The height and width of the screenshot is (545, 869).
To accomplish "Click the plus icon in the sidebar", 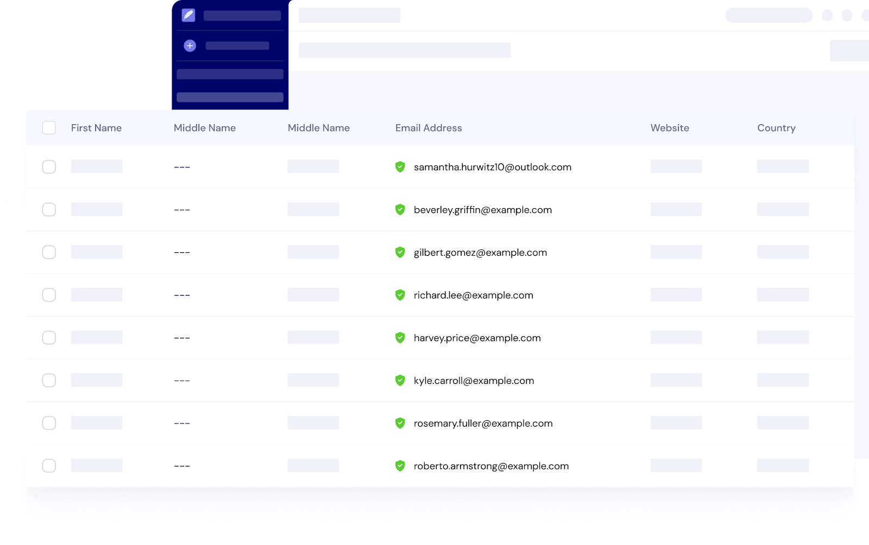I will 190,46.
